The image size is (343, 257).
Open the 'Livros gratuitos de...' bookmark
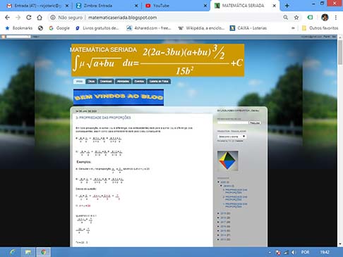coord(97,28)
